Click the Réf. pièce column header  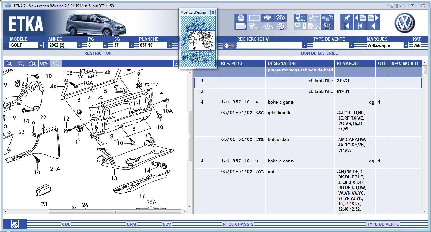click(242, 63)
